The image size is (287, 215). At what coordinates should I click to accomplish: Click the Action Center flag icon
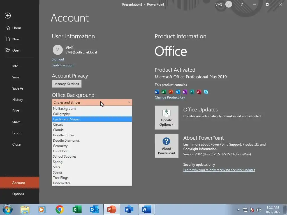coord(252,210)
